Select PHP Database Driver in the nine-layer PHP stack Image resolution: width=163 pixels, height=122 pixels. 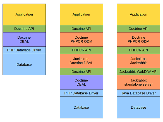point(81,93)
